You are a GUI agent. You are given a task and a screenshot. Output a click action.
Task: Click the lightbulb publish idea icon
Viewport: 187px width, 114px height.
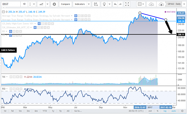point(104,4)
